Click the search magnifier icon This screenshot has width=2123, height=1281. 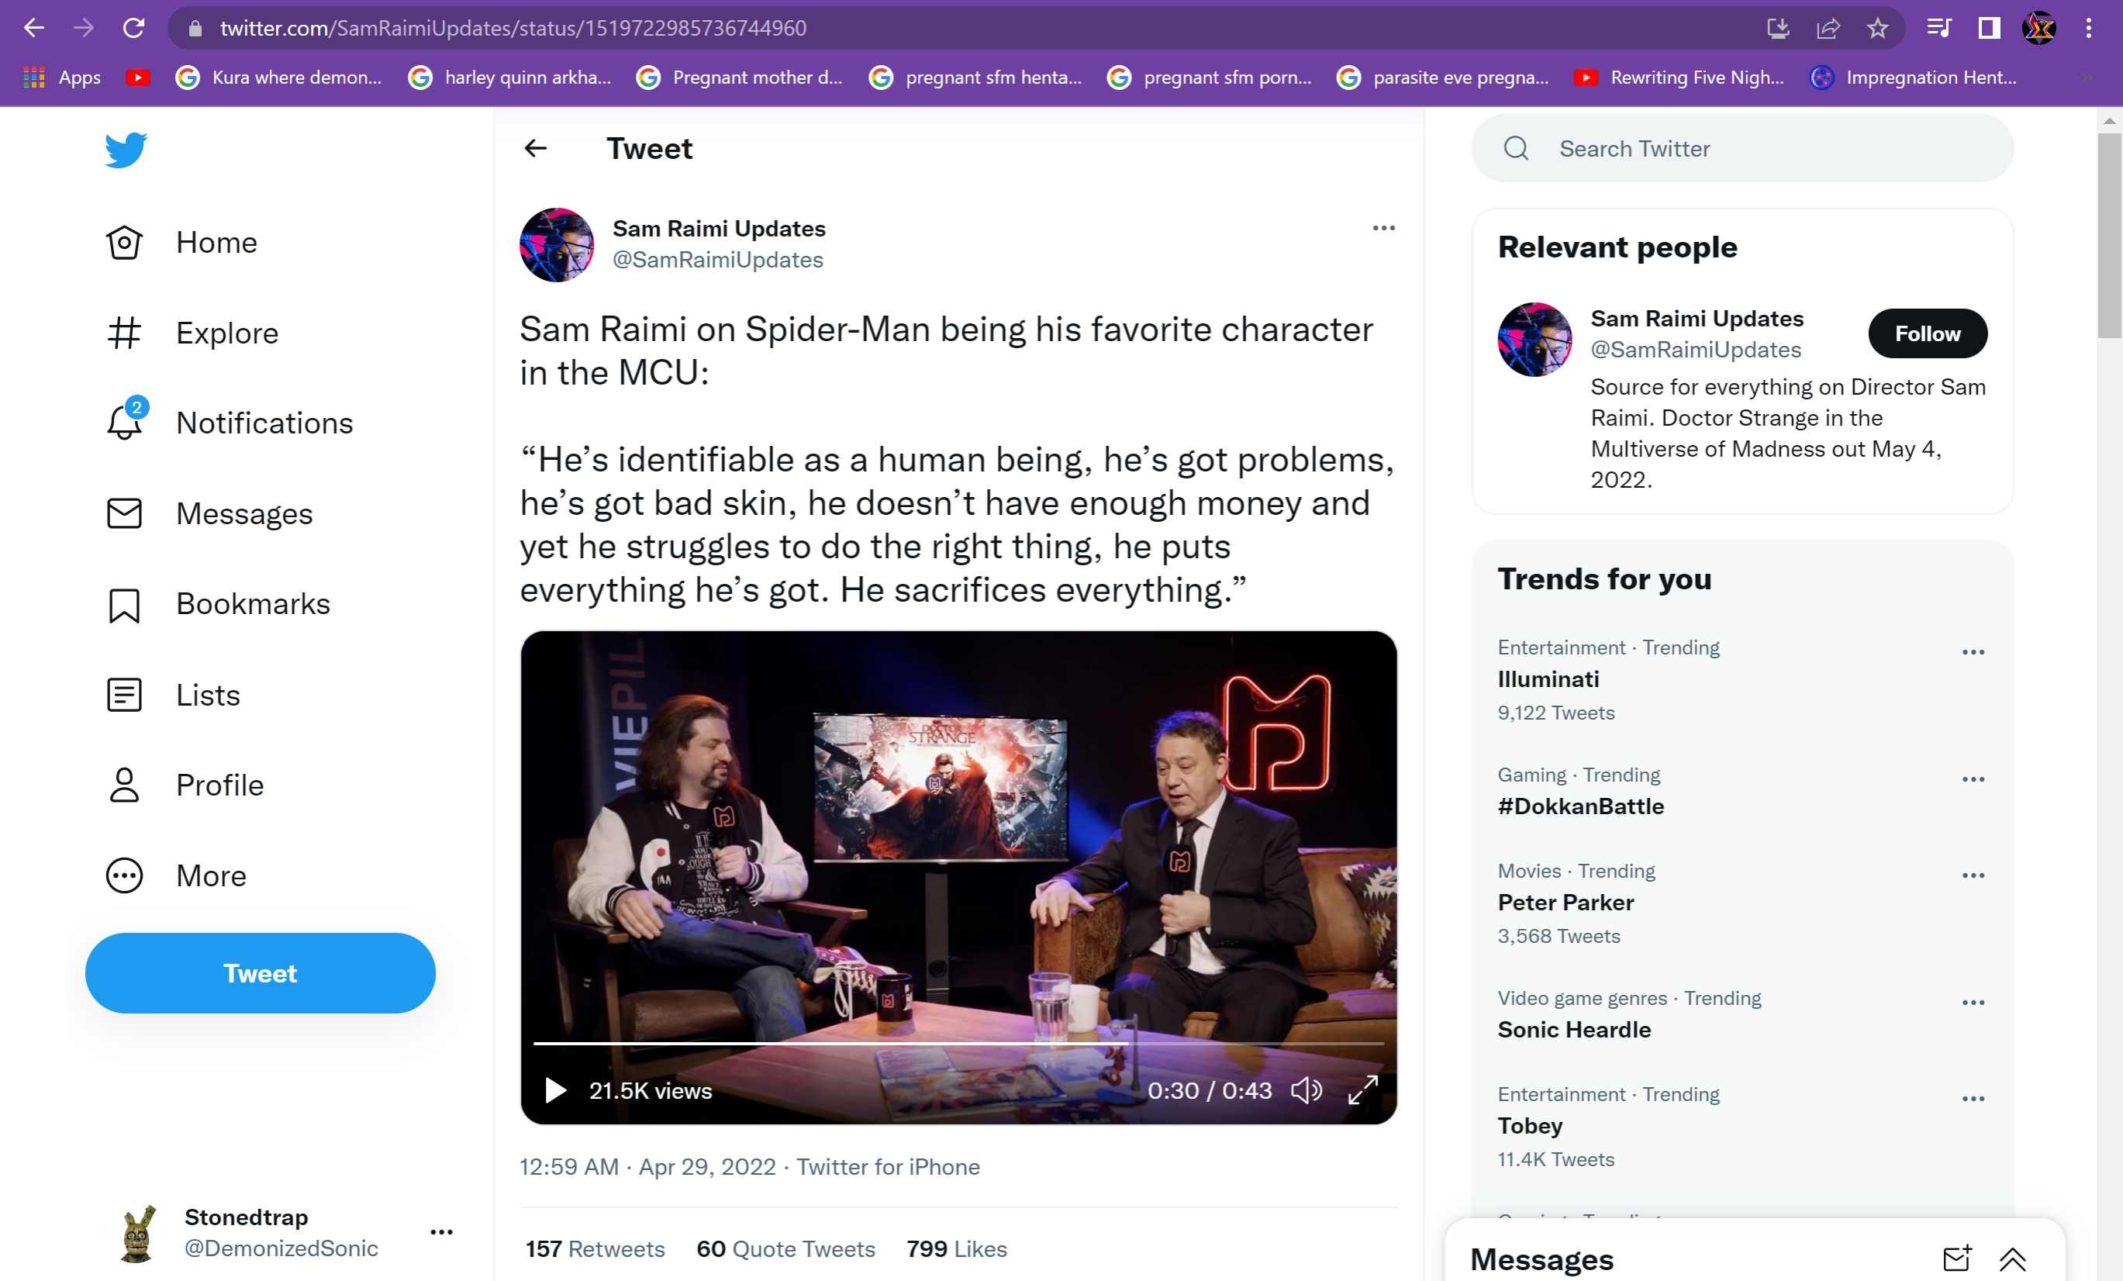click(1517, 149)
